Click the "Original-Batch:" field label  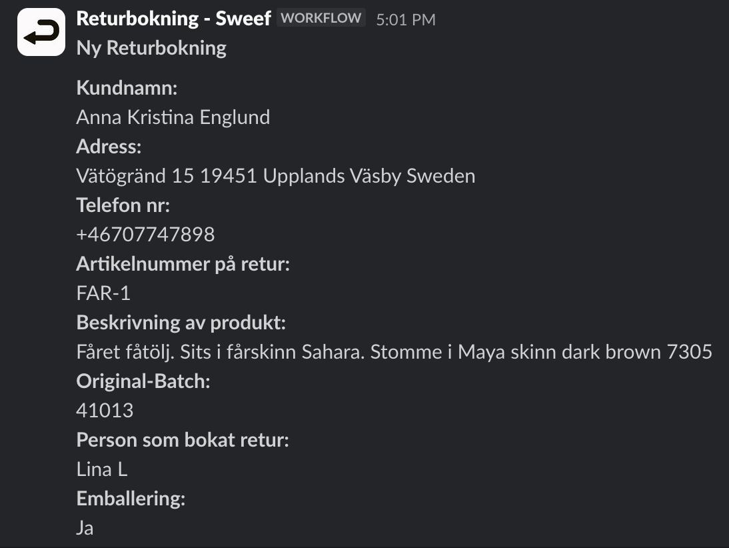tap(143, 381)
